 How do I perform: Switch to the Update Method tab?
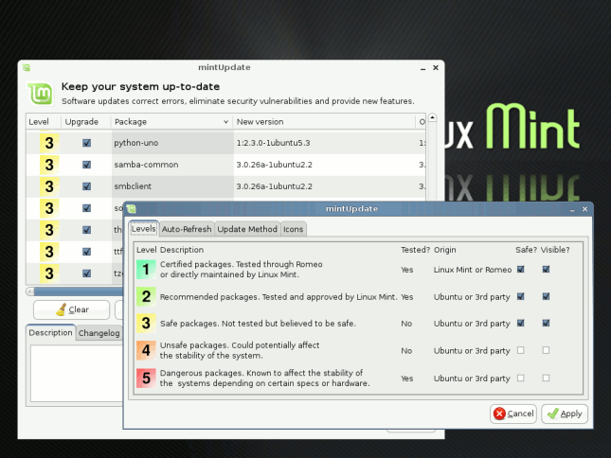[247, 229]
